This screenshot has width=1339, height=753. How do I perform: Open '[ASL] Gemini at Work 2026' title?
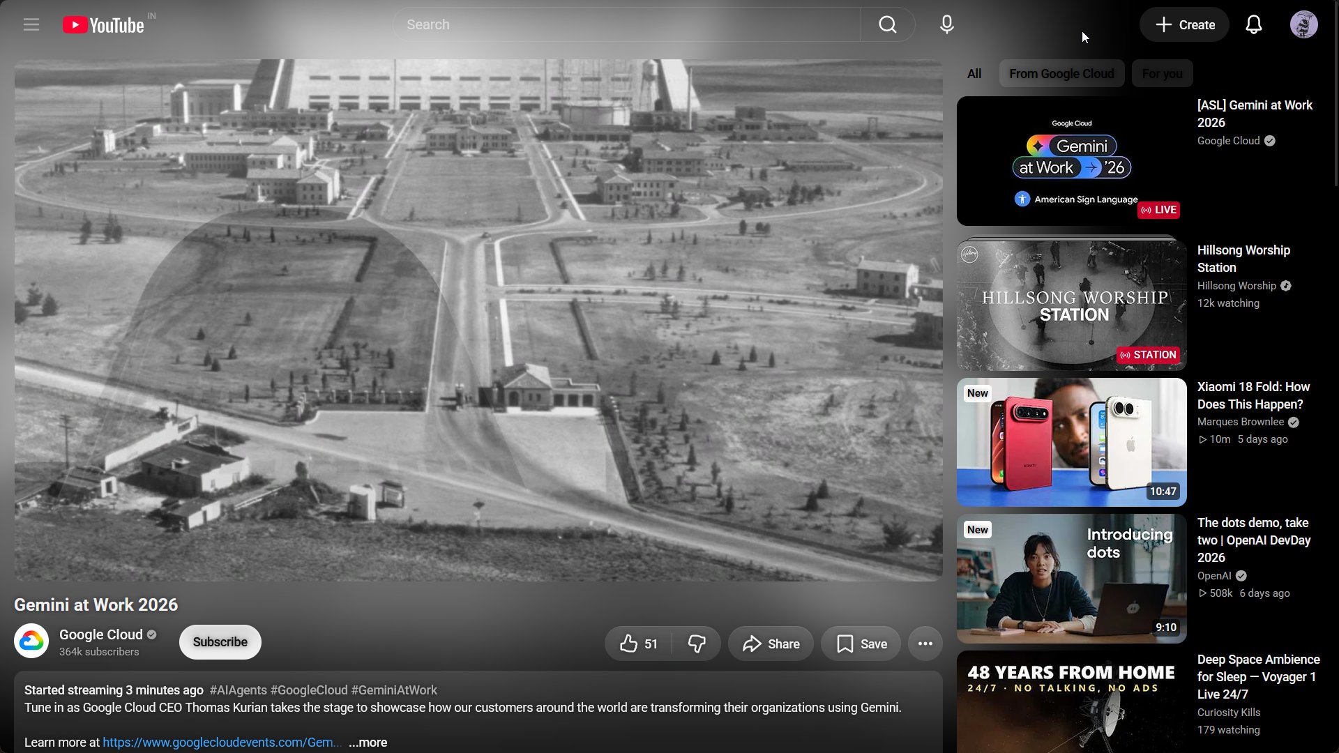tap(1255, 114)
